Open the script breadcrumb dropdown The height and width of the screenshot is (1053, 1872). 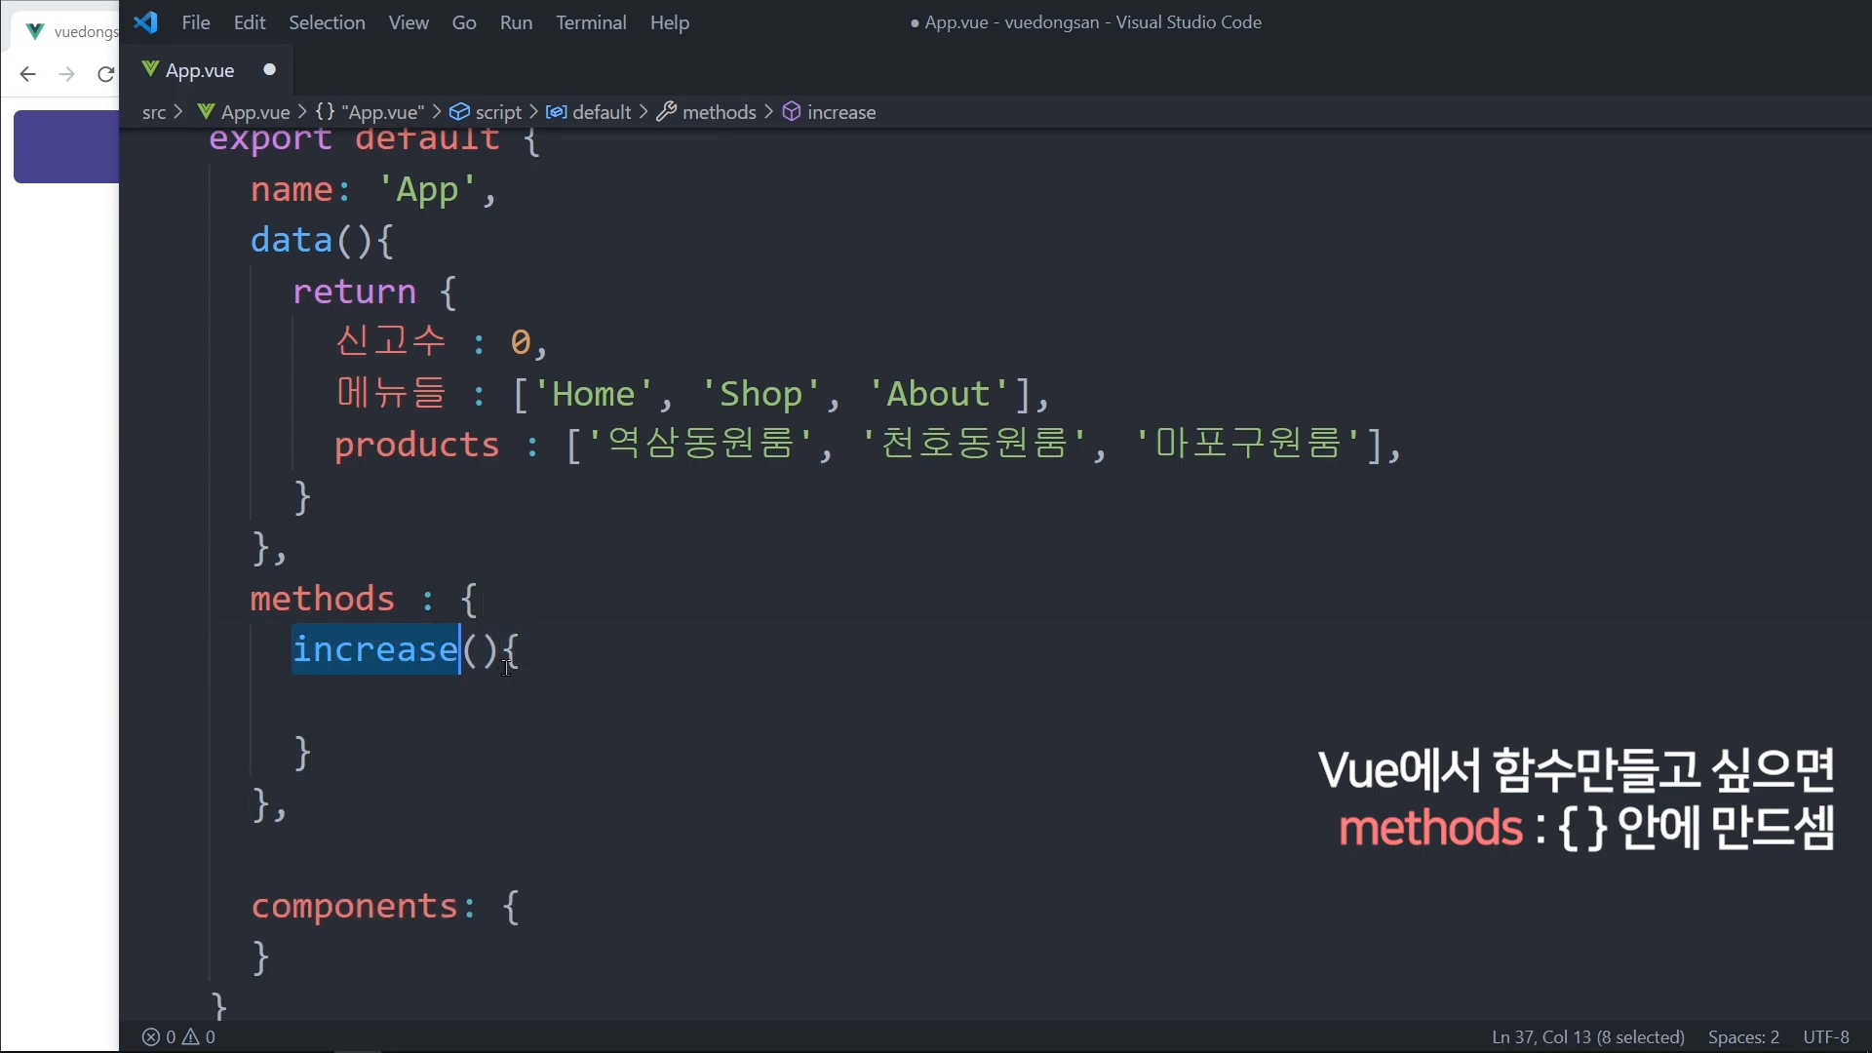click(x=498, y=112)
